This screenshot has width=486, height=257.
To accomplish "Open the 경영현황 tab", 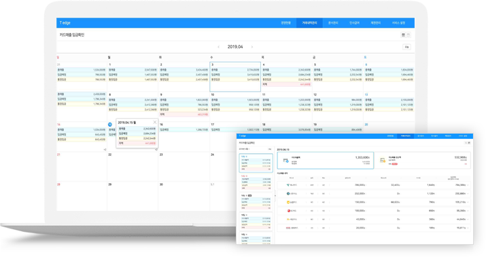I will [285, 23].
